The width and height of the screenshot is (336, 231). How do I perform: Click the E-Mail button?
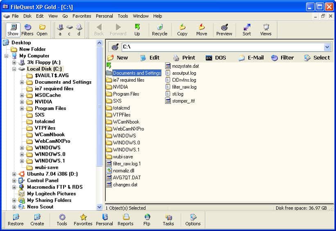[251, 58]
